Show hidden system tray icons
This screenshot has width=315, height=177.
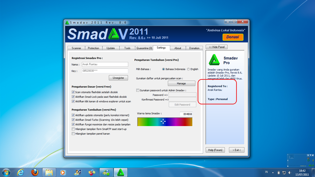click(273, 173)
